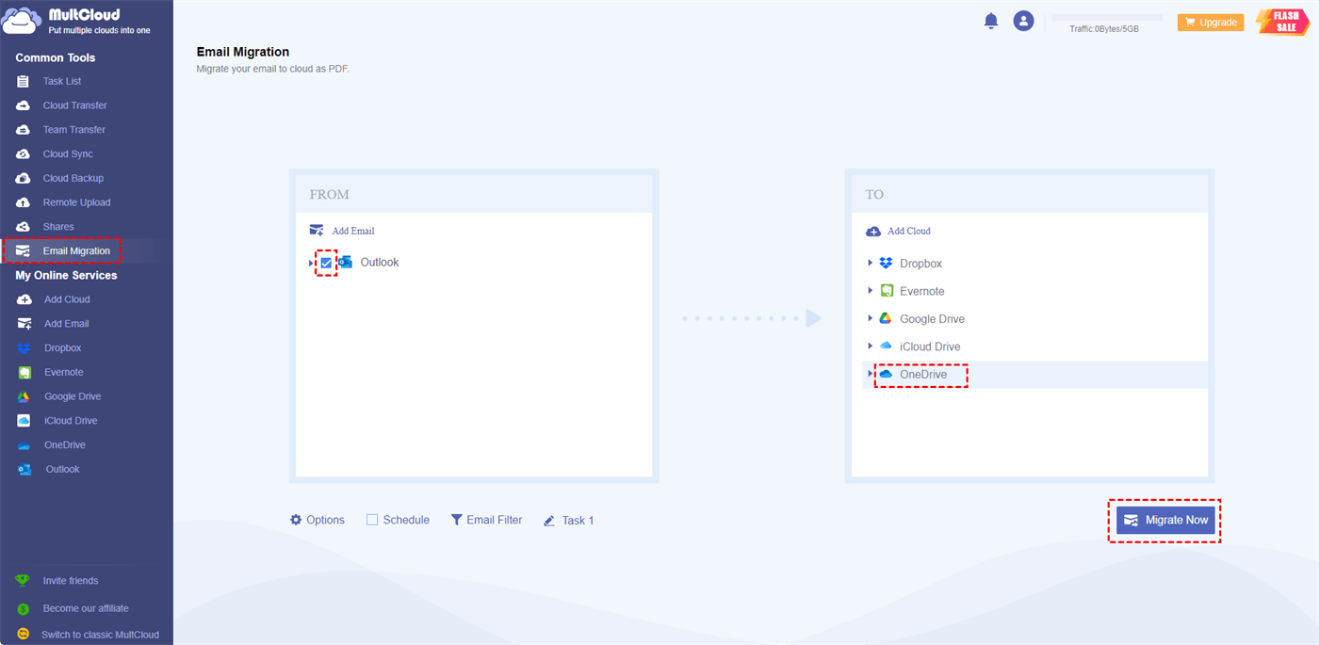Open Become our affiliate link
This screenshot has width=1319, height=645.
86,608
